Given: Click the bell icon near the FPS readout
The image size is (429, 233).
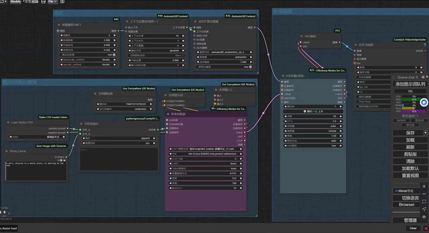Looking at the screenshot, I should point(4,212).
